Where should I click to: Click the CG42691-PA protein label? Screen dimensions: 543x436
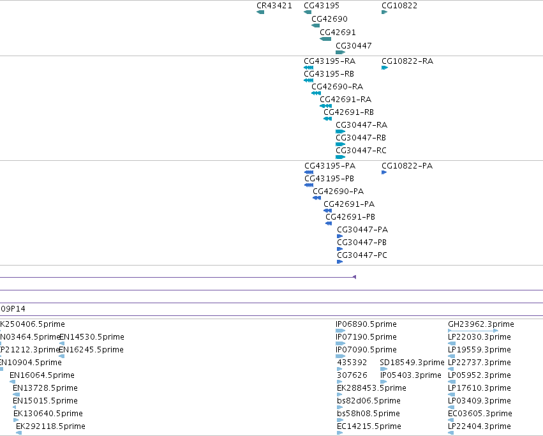pyautogui.click(x=349, y=204)
